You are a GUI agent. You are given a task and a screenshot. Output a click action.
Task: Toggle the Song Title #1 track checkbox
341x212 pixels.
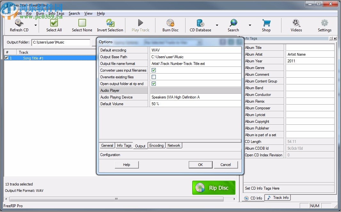(6, 58)
